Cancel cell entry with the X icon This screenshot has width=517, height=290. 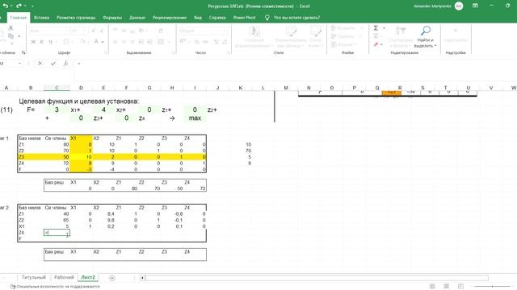point(40,64)
